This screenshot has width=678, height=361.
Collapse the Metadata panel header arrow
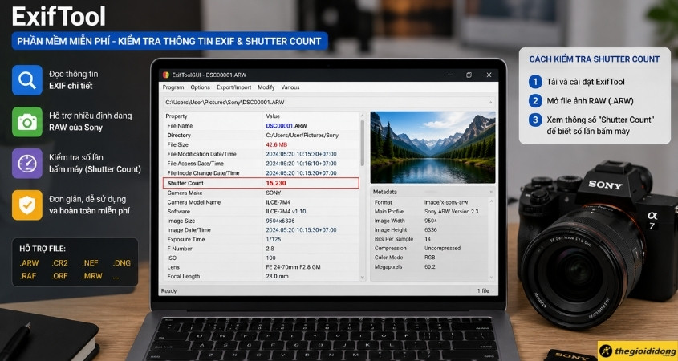click(x=491, y=192)
